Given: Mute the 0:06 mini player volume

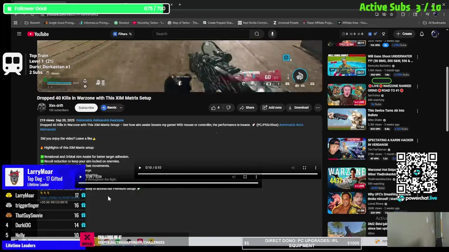Looking at the screenshot, I should pyautogui.click(x=234, y=177).
